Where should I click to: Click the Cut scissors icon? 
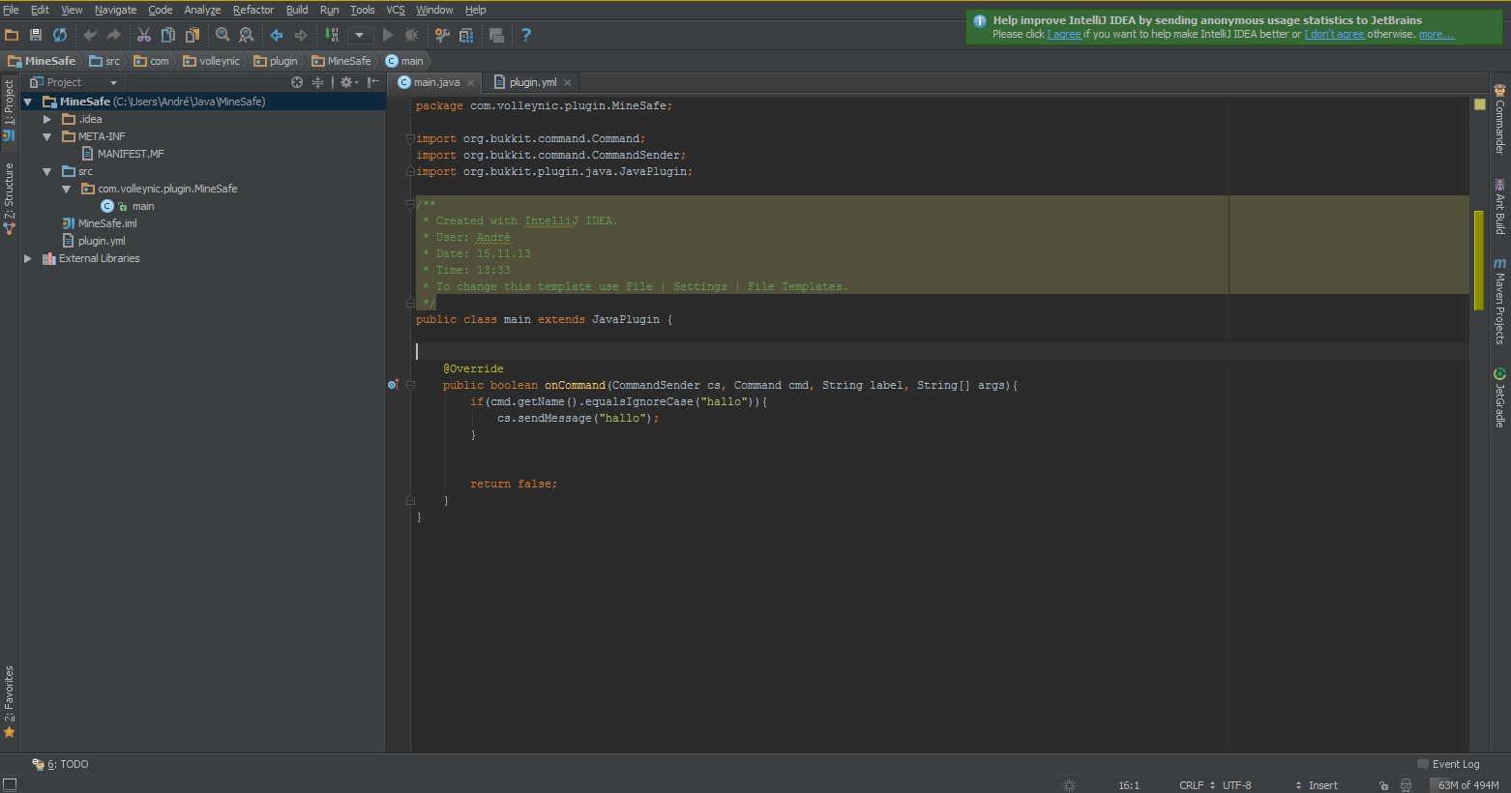(x=143, y=35)
